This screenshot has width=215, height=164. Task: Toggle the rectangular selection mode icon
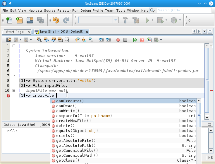(x=67, y=40)
